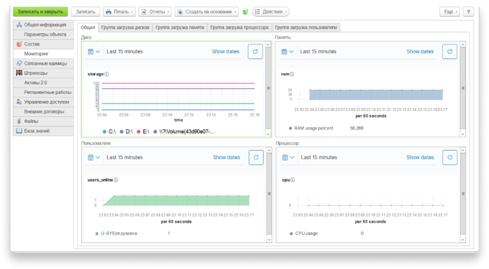The width and height of the screenshot is (489, 269).
Task: Click the info icon next to cpu
Action: point(293,180)
